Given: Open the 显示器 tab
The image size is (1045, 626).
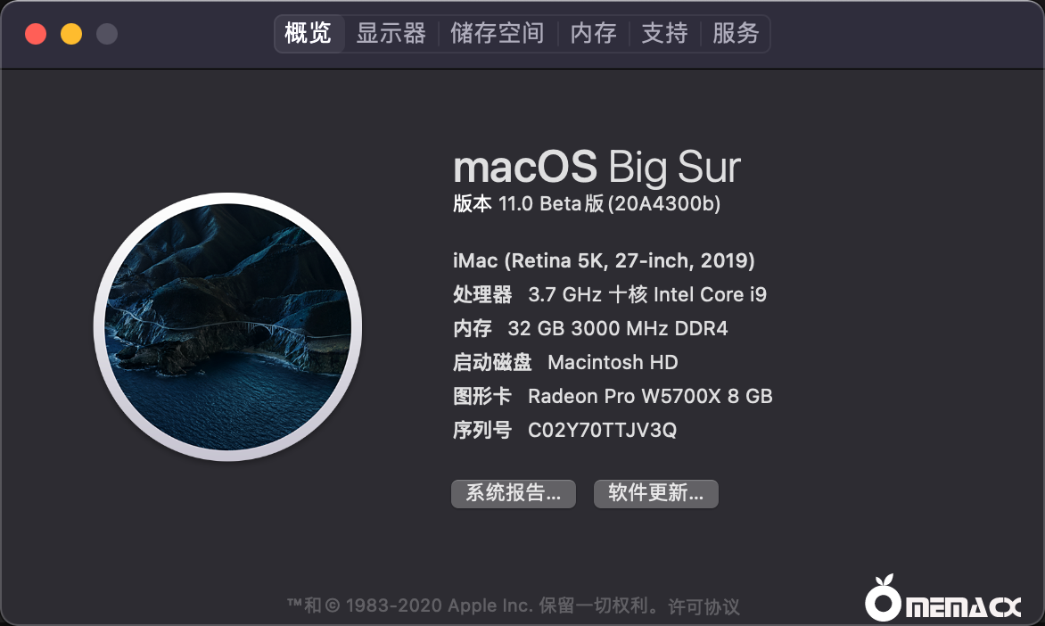Looking at the screenshot, I should pyautogui.click(x=391, y=33).
